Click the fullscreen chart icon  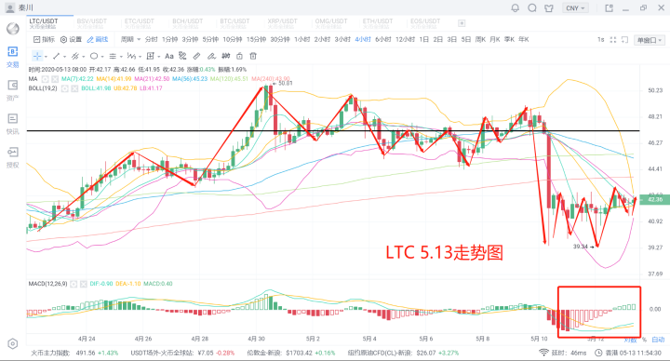[x=612, y=40]
